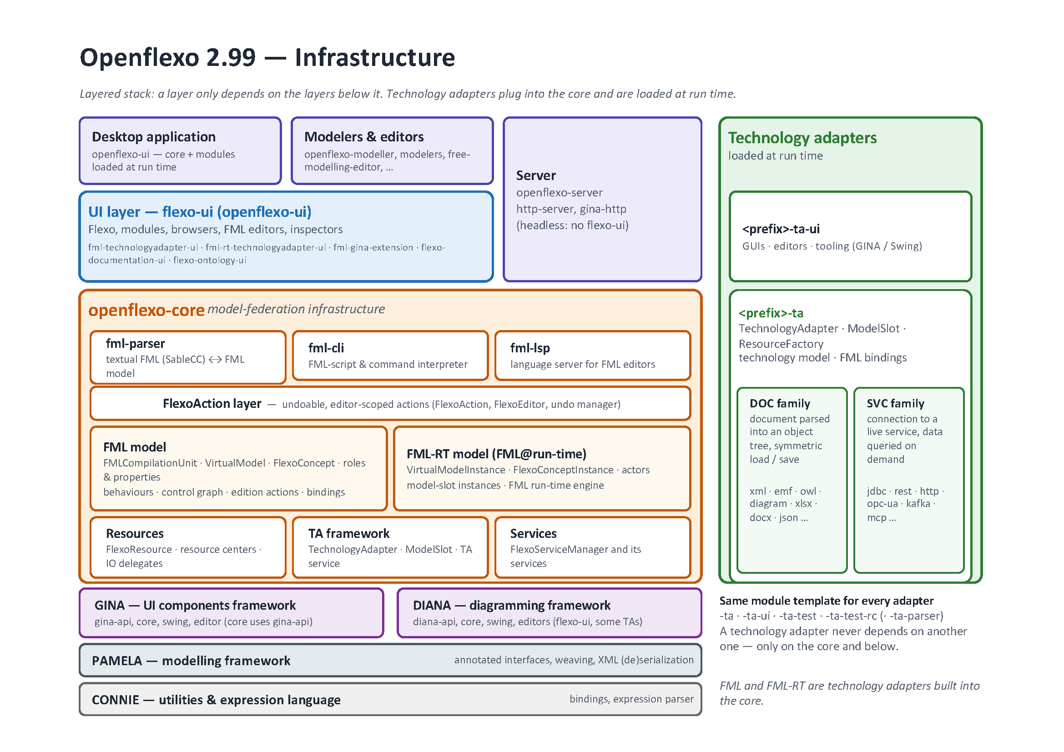Click 'language server for FML editors' text
This screenshot has width=1064, height=752.
tap(583, 365)
